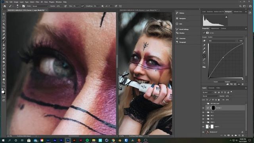Image resolution: width=254 pixels, height=143 pixels.
Task: Click the Home icon in options bar
Action: point(5,6)
